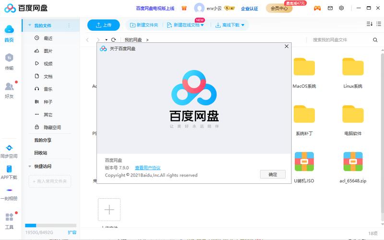
Task: Close the 关于百度网盘 dialog
Action: click(287, 46)
